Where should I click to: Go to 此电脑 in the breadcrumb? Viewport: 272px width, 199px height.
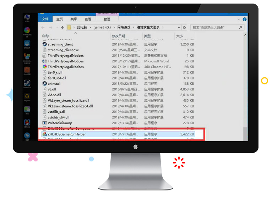[x=82, y=27]
